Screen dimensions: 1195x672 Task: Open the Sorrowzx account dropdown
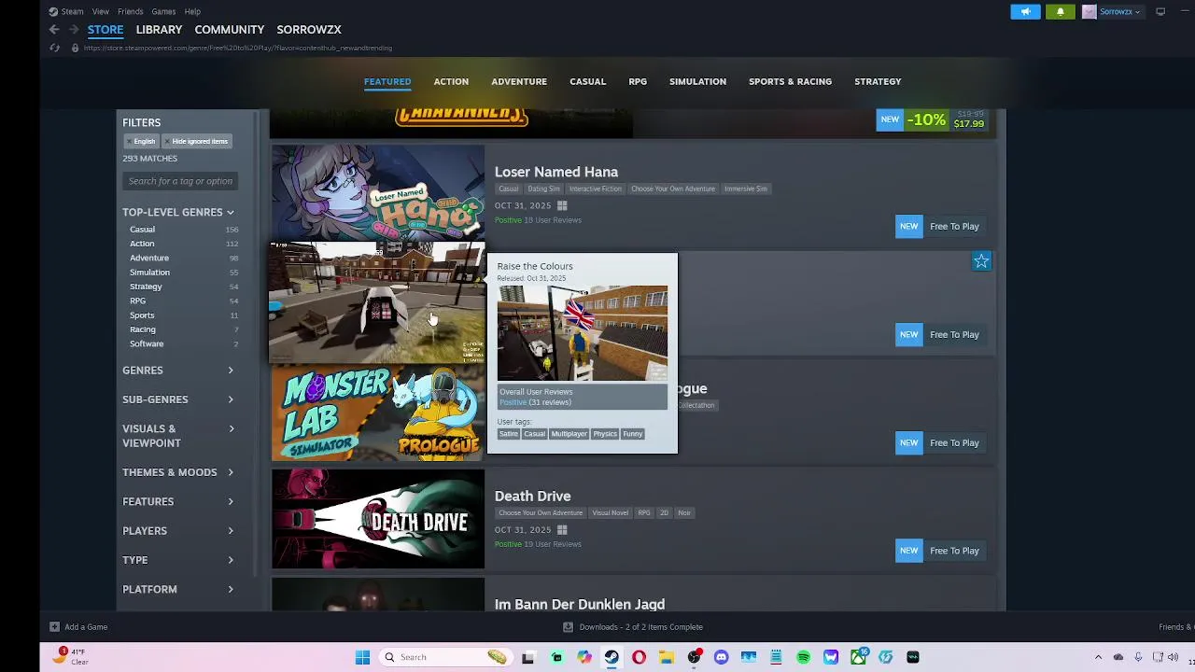pos(1119,12)
